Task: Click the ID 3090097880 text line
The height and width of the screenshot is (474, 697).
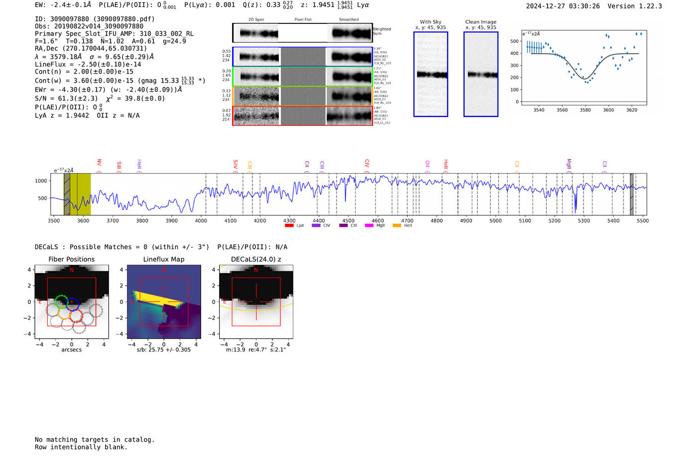Action: point(95,19)
